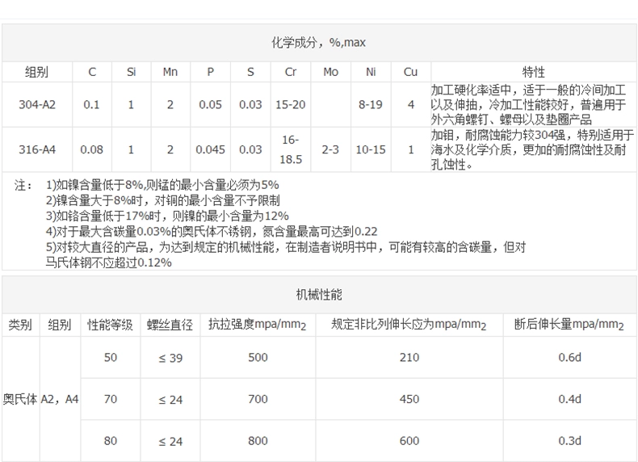638x462 pixels.
Task: Select the 316-A4 row label
Action: 37,149
